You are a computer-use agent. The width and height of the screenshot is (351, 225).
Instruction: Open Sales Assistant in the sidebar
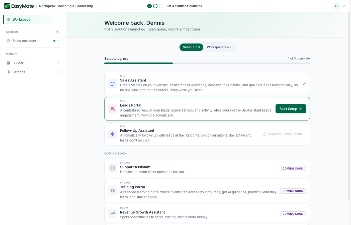(x=32, y=41)
